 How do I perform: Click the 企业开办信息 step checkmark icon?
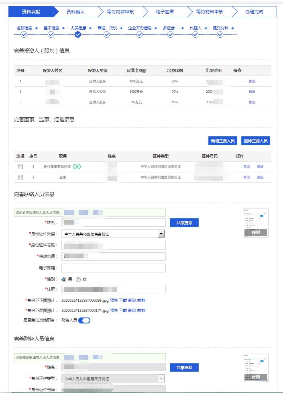pos(139,35)
